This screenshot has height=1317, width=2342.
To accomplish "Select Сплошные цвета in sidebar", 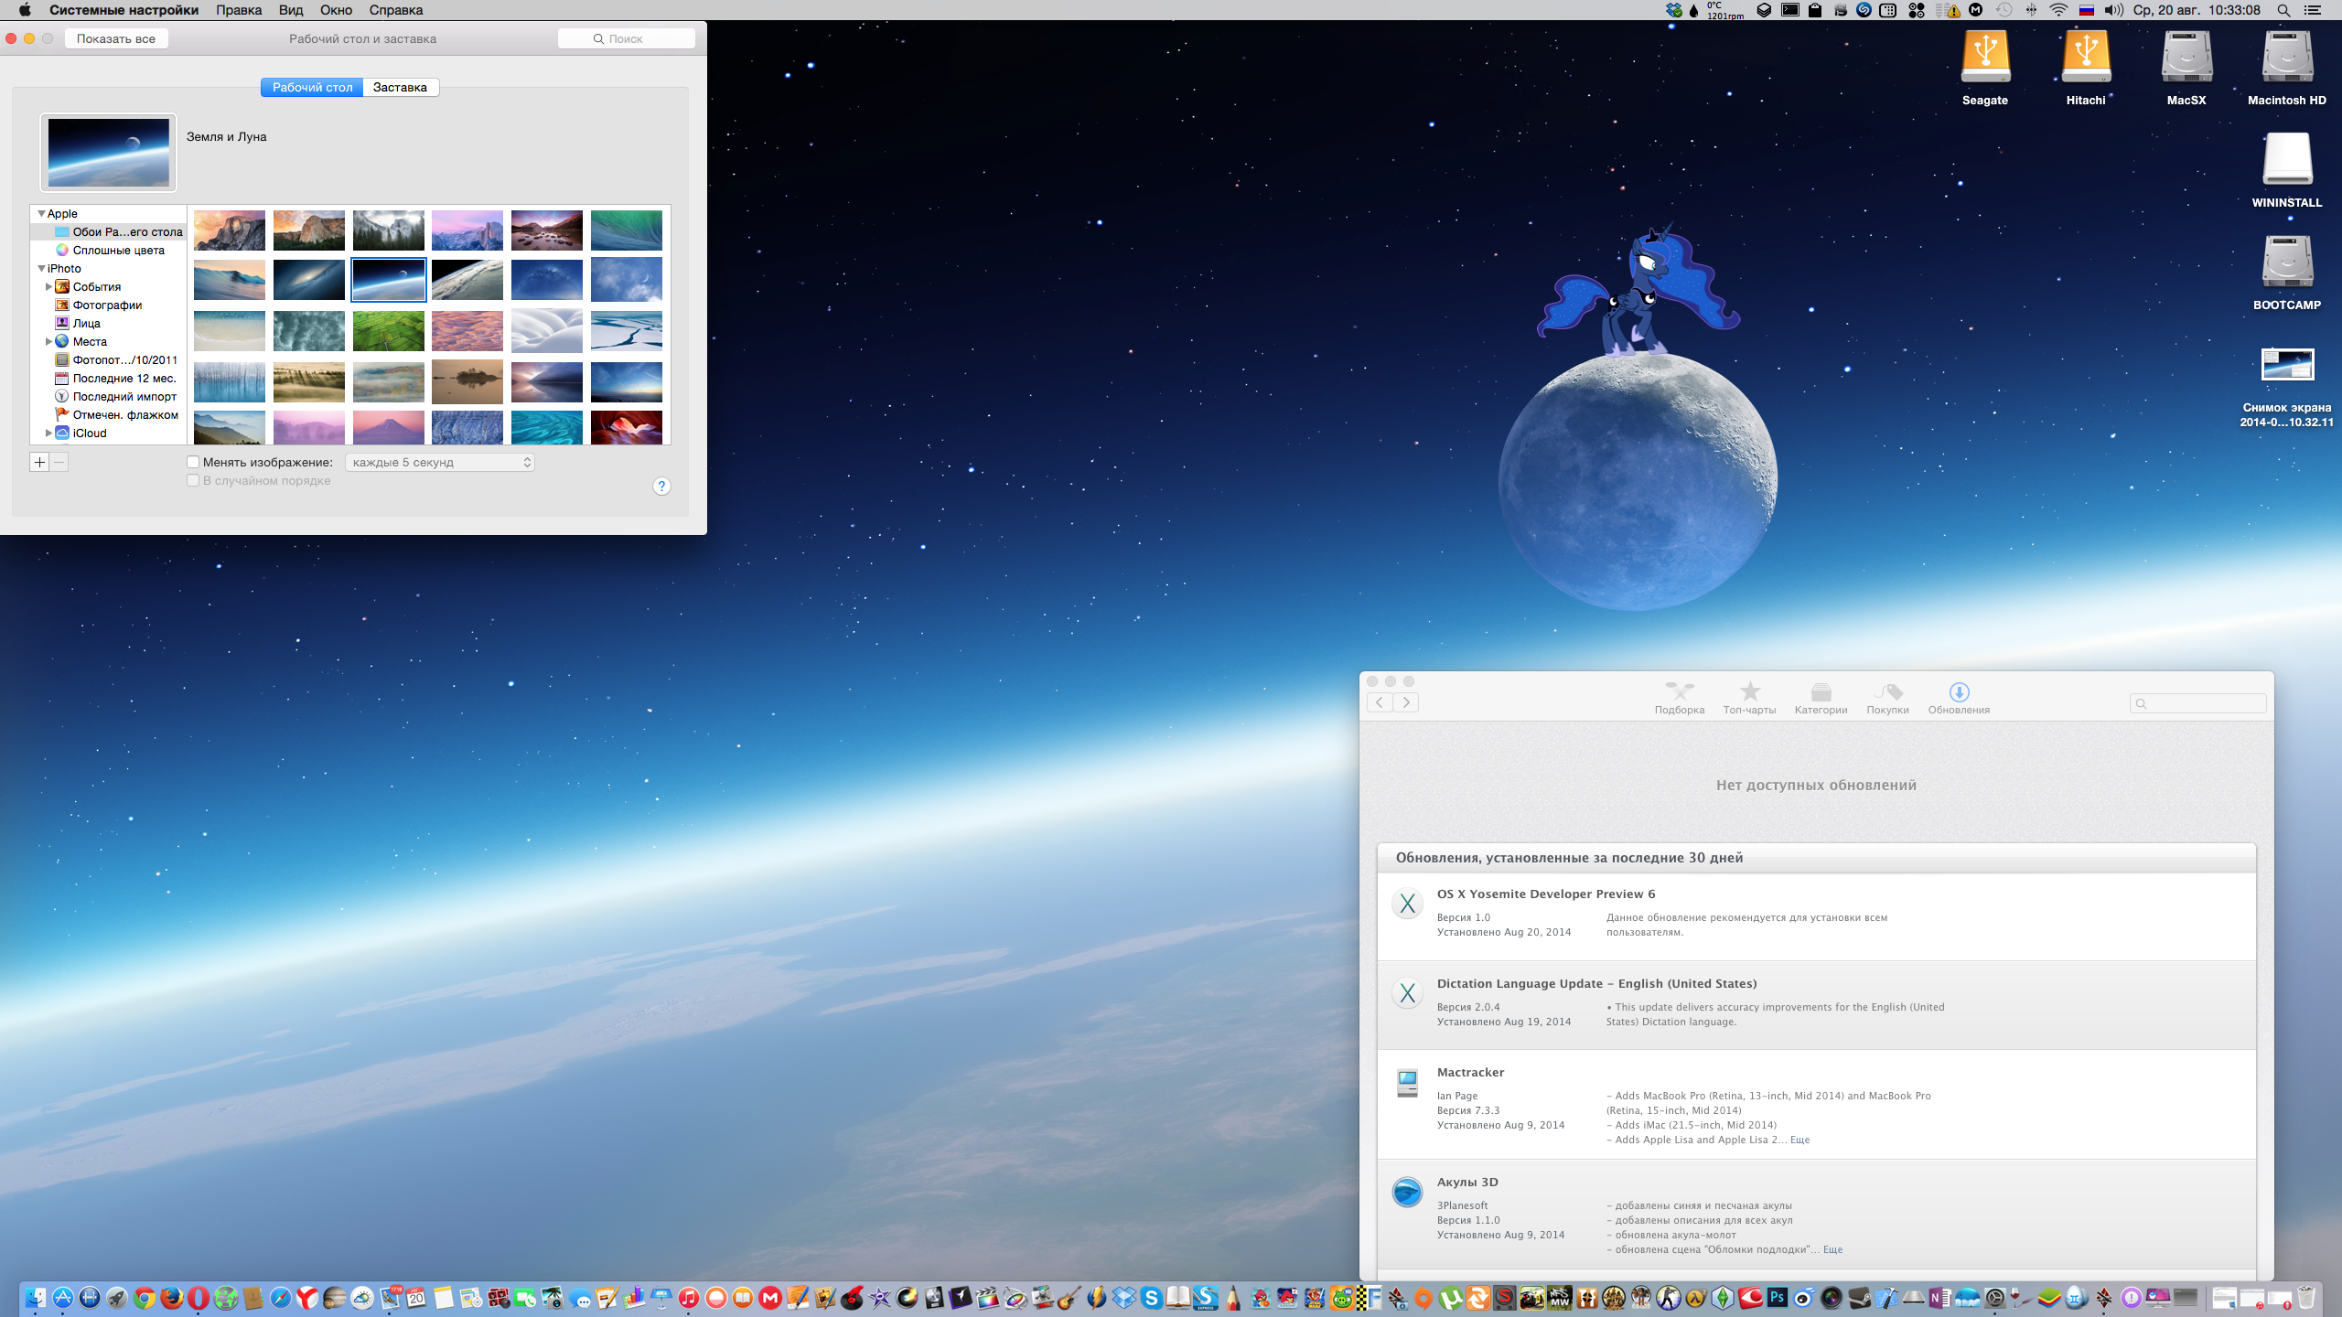I will [110, 250].
